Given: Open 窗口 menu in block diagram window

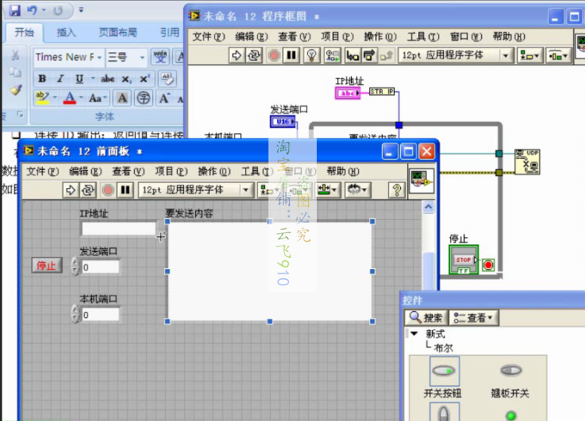Looking at the screenshot, I should (x=466, y=37).
